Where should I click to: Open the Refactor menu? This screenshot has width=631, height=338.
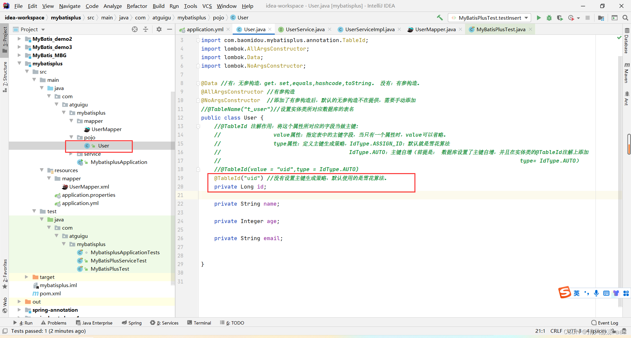point(137,6)
